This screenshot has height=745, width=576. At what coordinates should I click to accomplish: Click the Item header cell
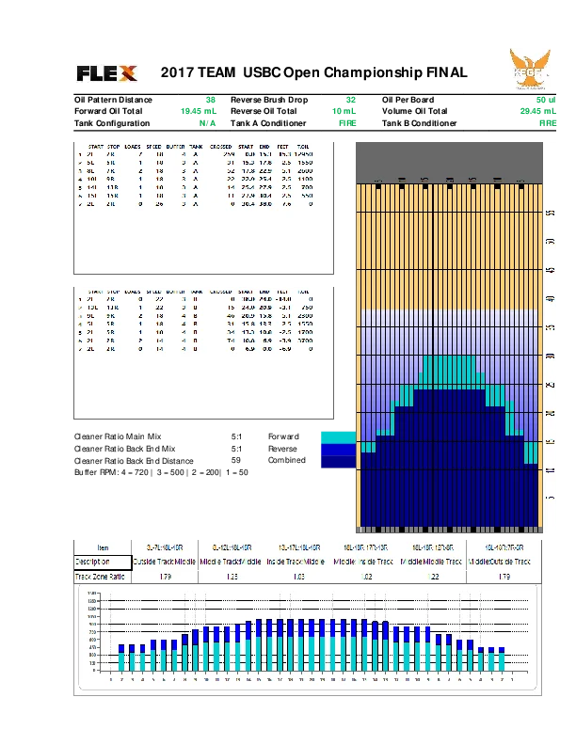click(103, 547)
